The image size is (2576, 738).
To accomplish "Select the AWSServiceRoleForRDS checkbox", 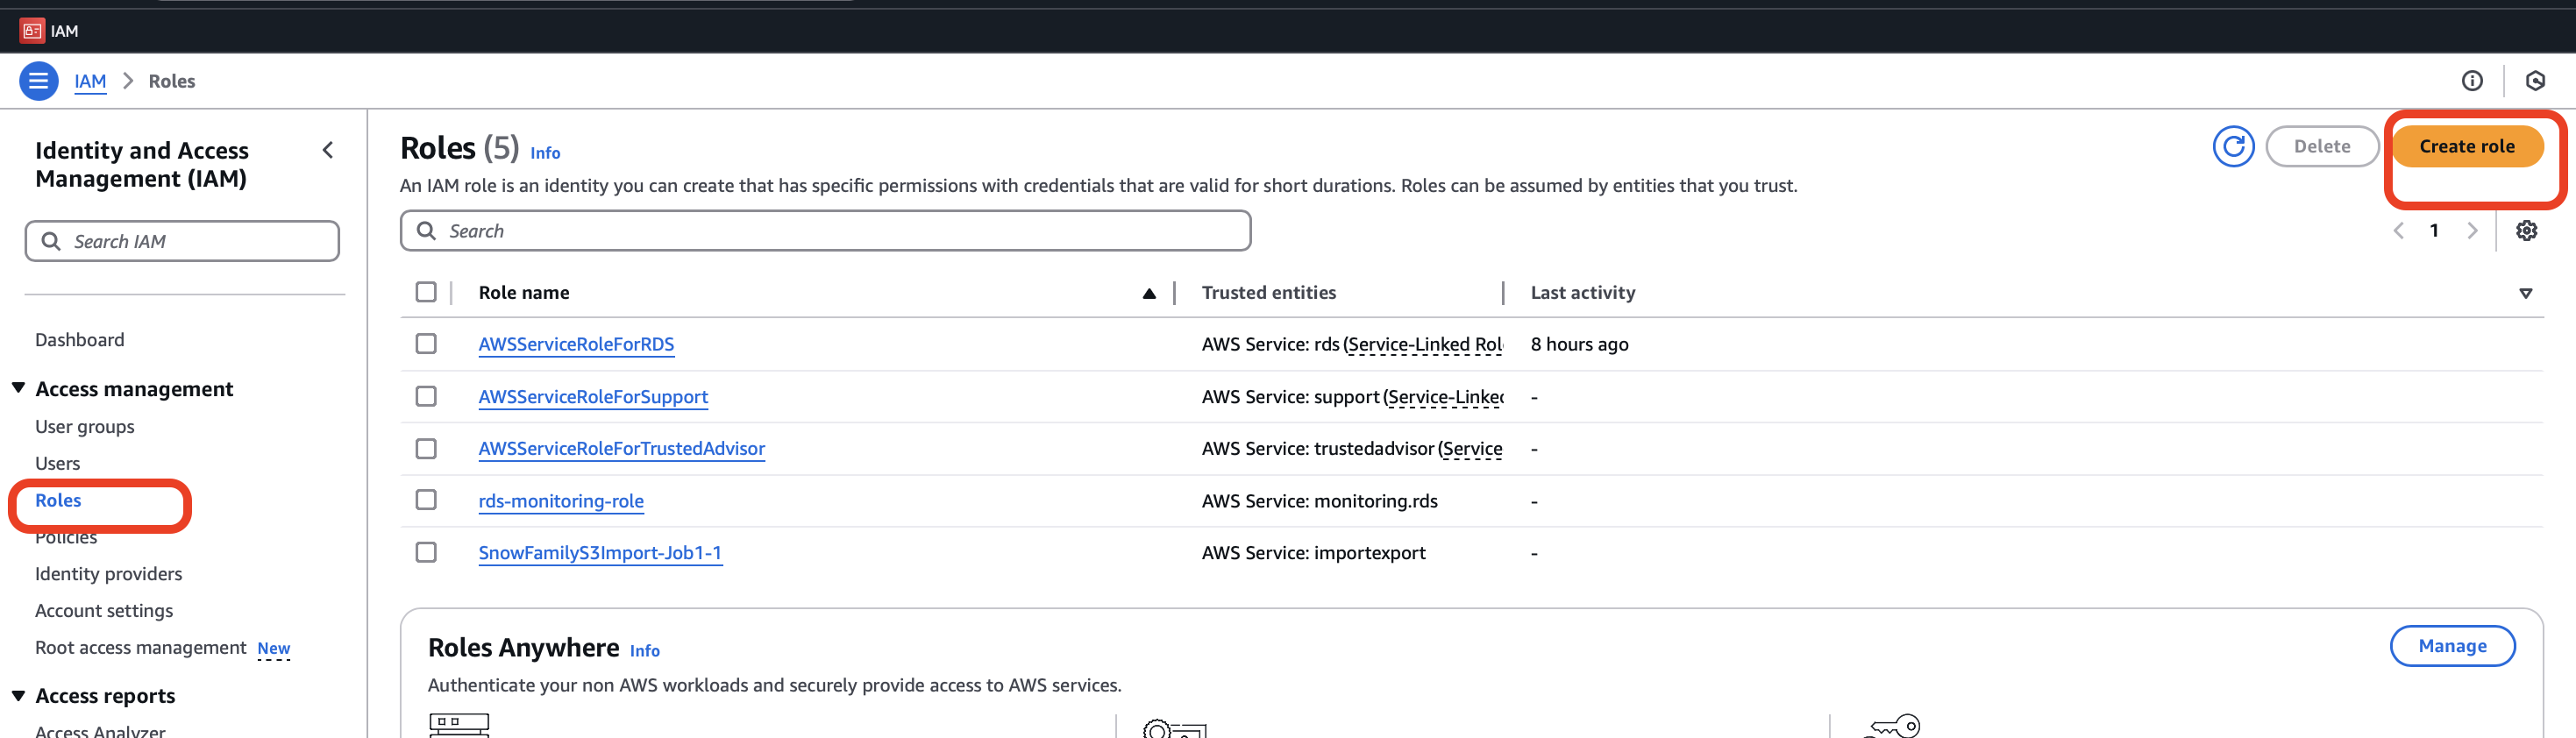I will [x=426, y=344].
